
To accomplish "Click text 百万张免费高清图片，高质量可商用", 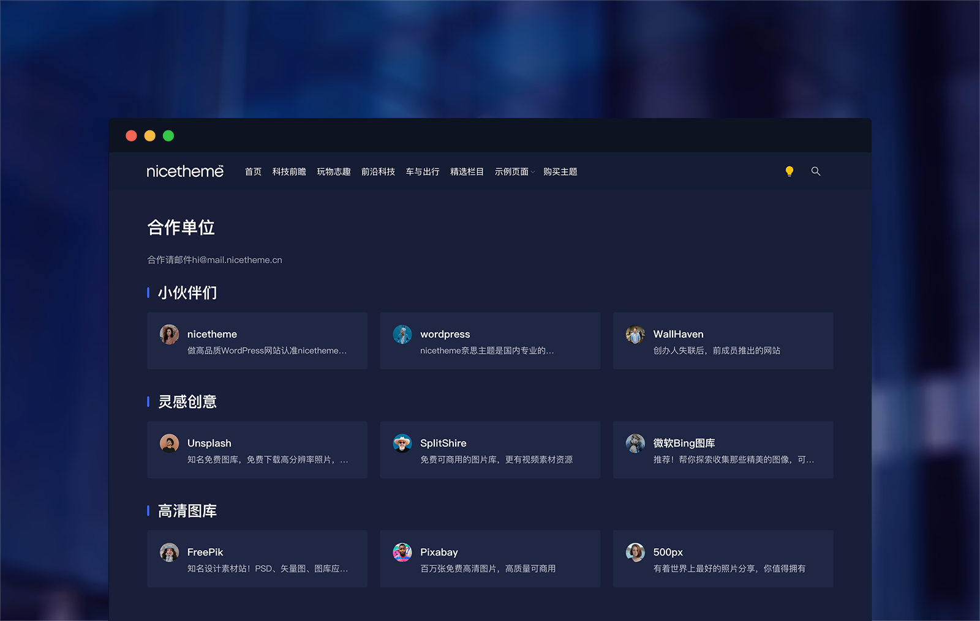I will click(x=488, y=568).
